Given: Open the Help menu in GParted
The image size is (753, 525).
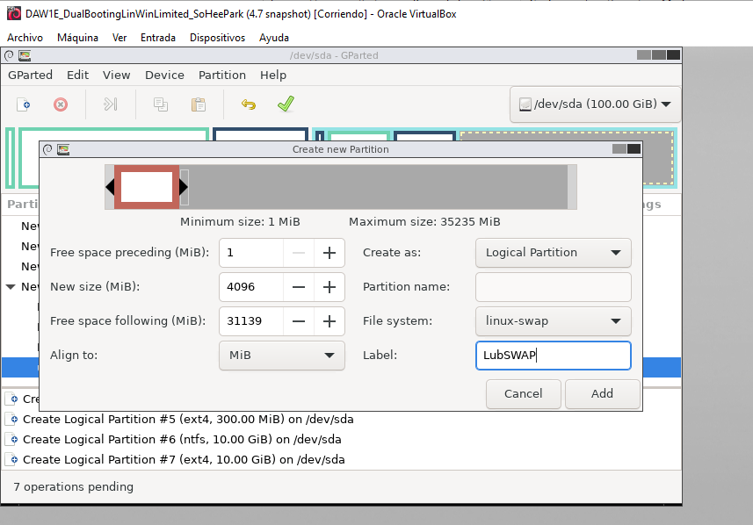Looking at the screenshot, I should 273,76.
